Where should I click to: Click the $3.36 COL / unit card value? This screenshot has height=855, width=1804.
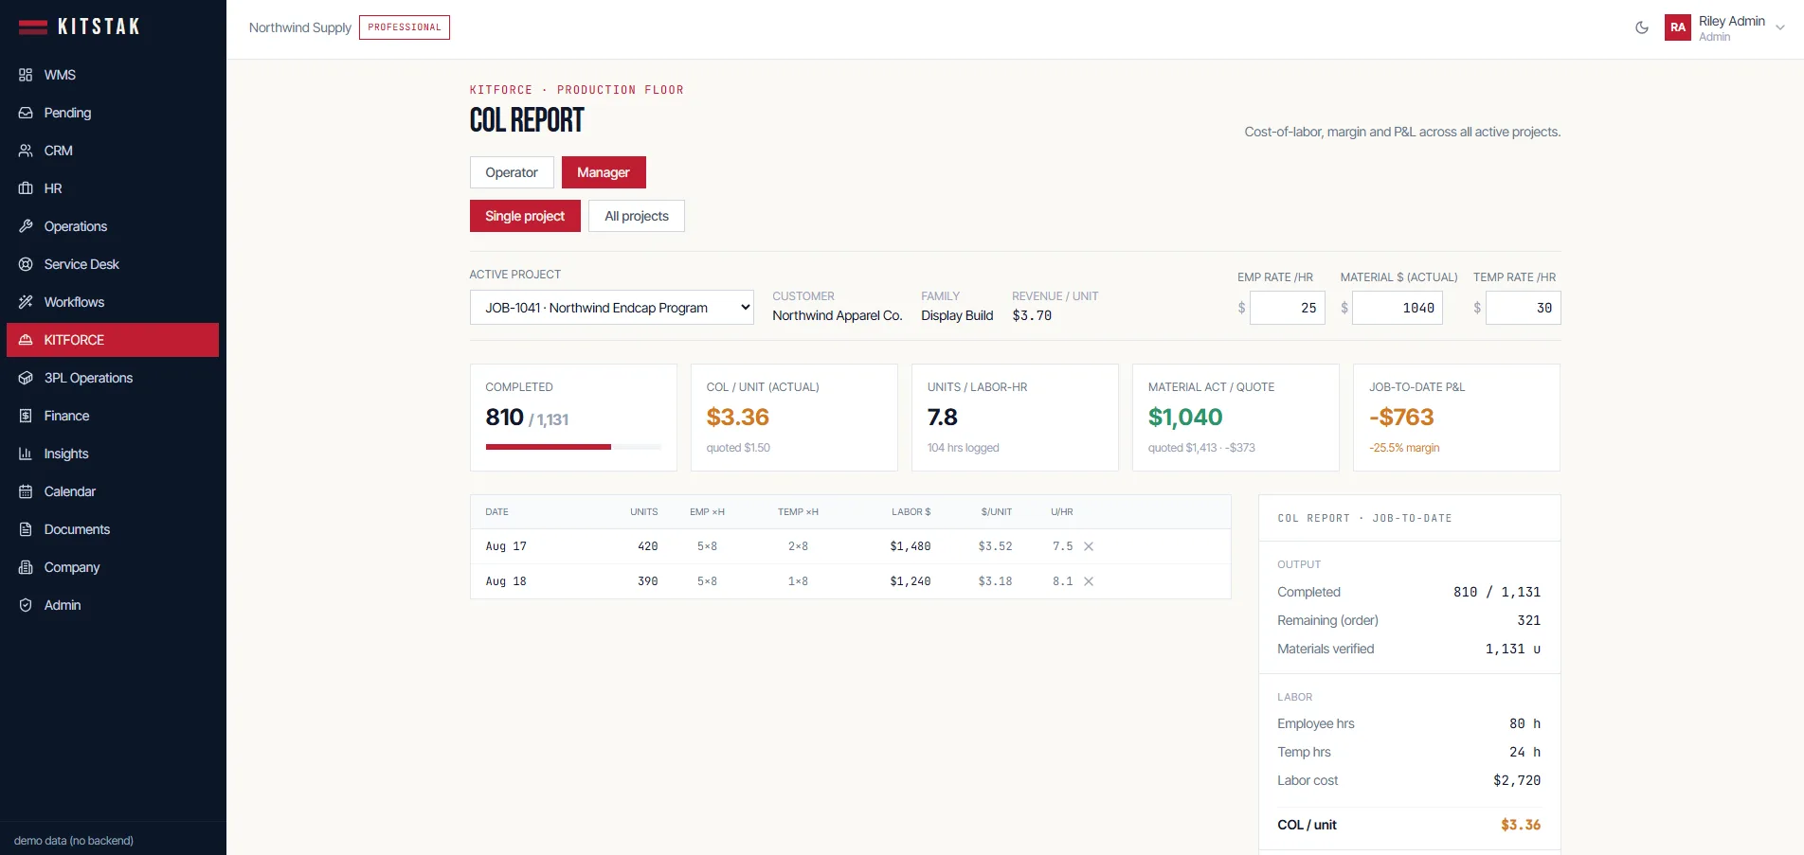738,418
